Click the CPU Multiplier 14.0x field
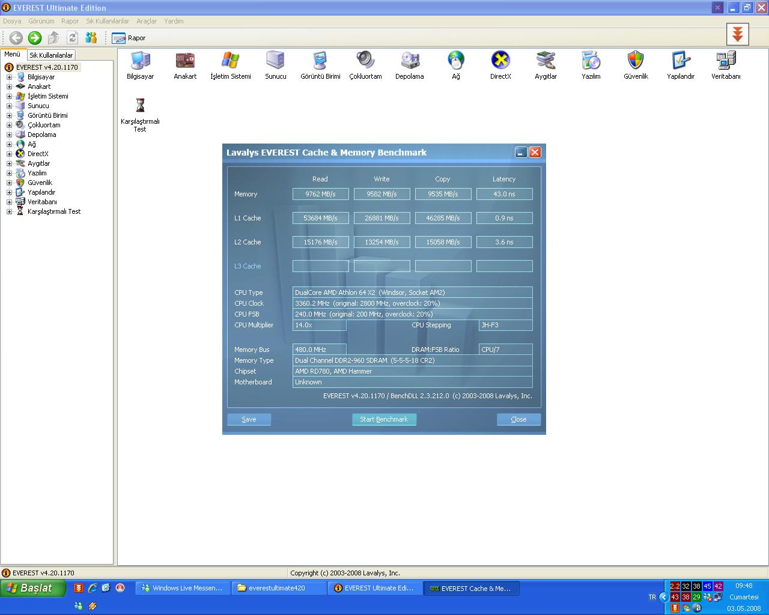This screenshot has width=769, height=615. [319, 325]
